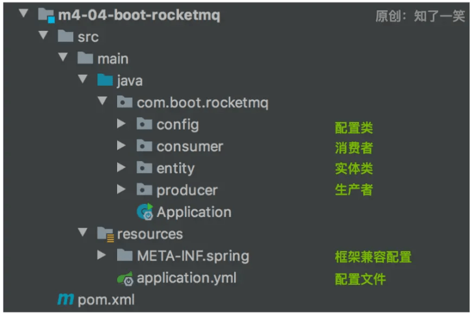Click the application.yml Spring config icon
Image resolution: width=475 pixels, height=314 pixels.
125,278
